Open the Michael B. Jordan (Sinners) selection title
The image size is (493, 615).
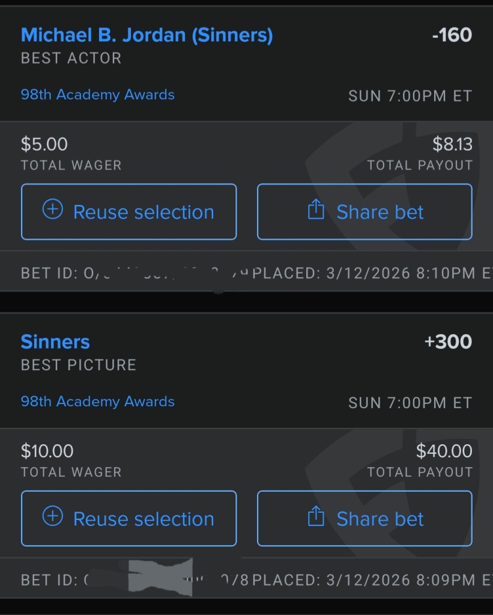(147, 35)
